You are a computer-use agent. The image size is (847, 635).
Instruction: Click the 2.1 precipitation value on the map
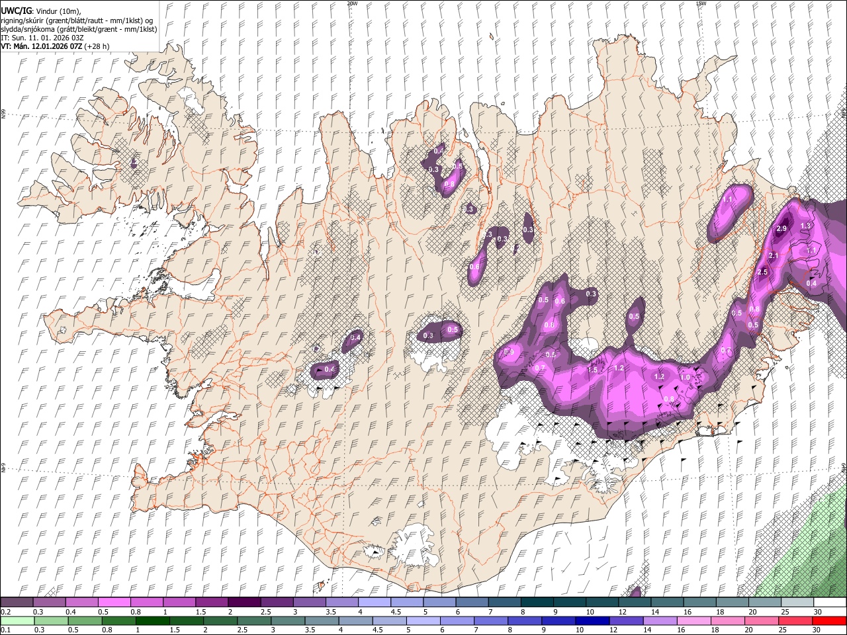pos(774,256)
